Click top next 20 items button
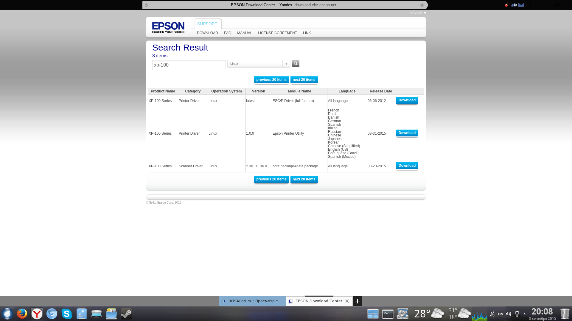This screenshot has height=321, width=572. (x=304, y=80)
